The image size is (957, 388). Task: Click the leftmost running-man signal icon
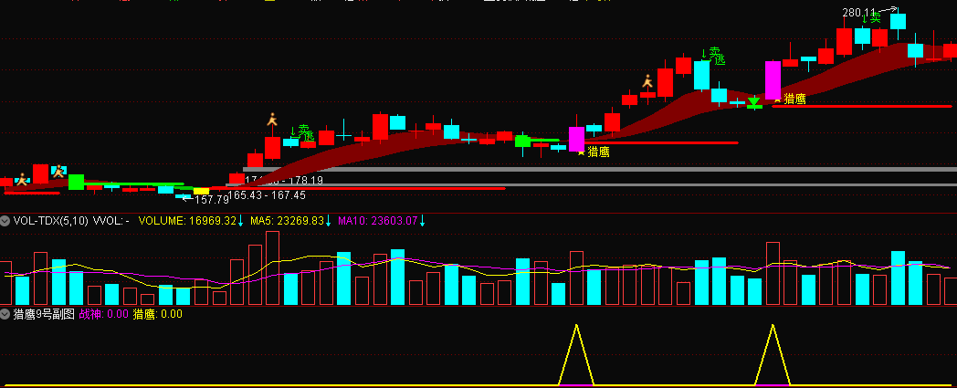coord(21,179)
